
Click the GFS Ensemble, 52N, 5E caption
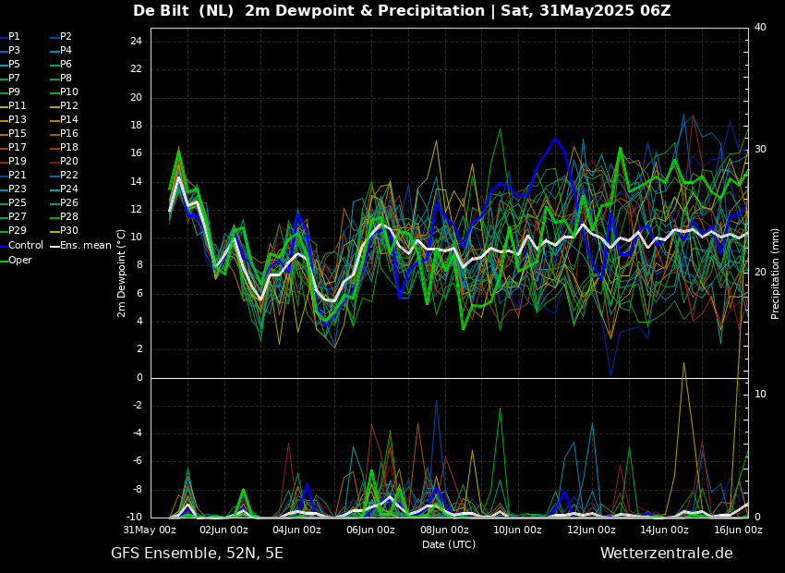(x=197, y=554)
